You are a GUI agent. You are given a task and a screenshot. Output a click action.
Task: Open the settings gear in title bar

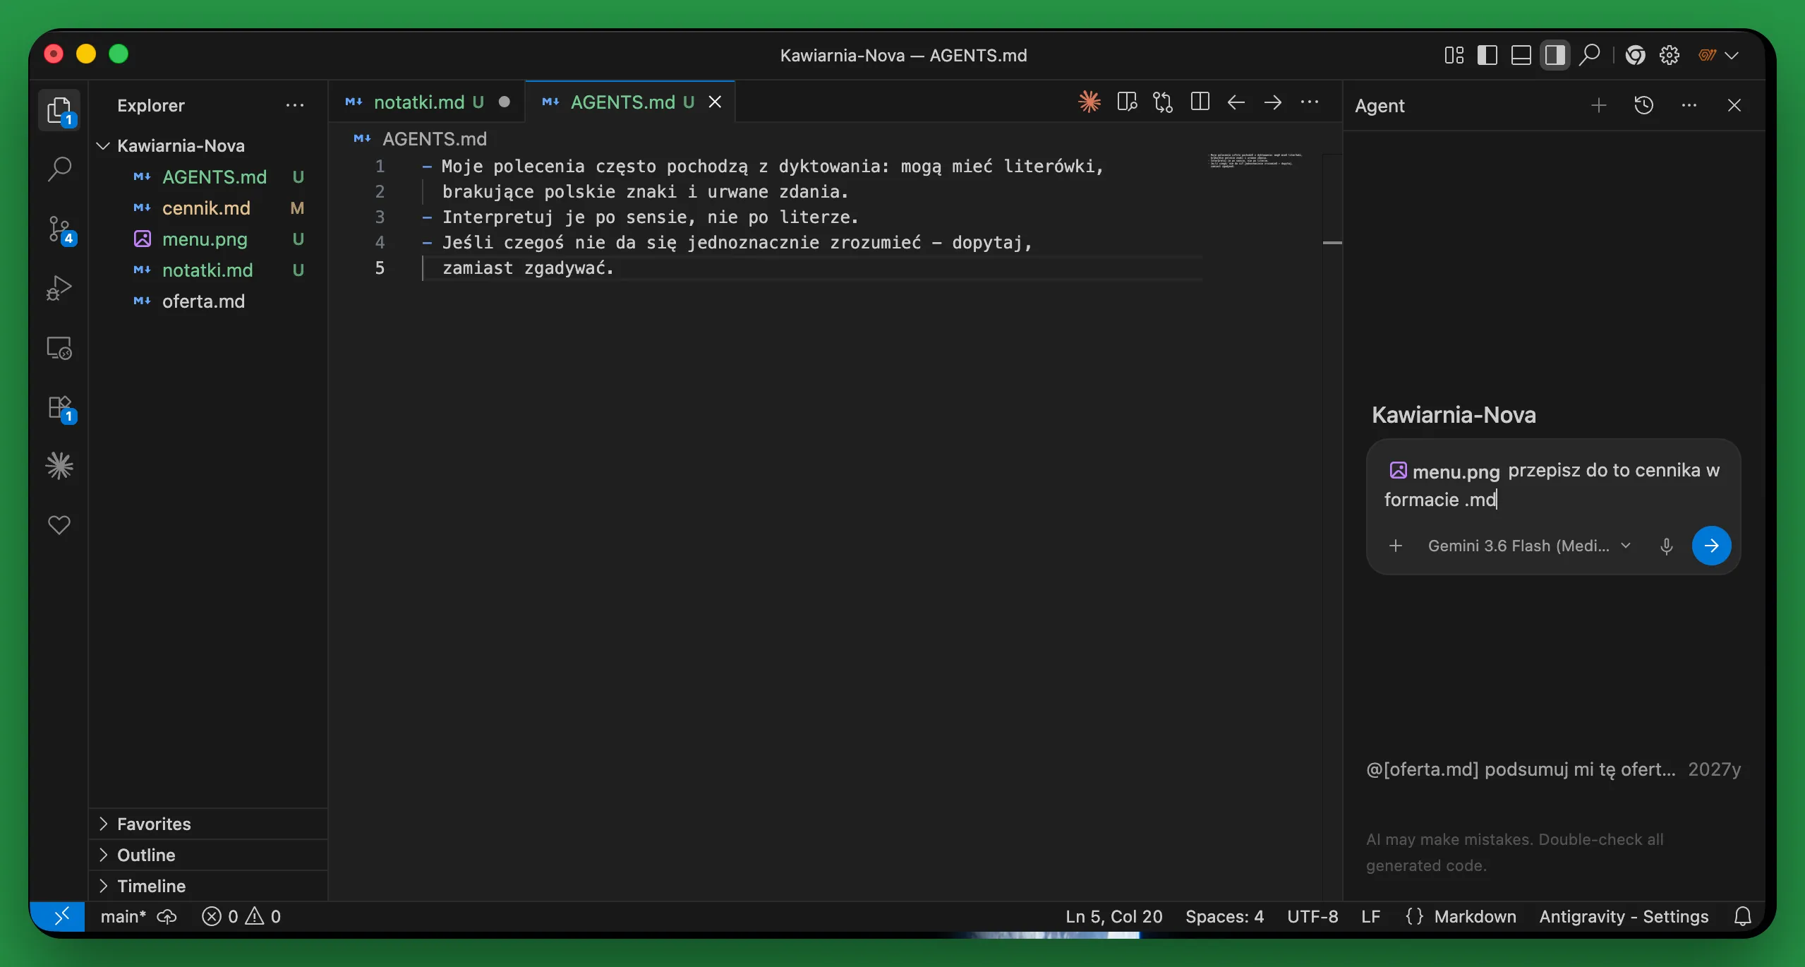coord(1670,55)
